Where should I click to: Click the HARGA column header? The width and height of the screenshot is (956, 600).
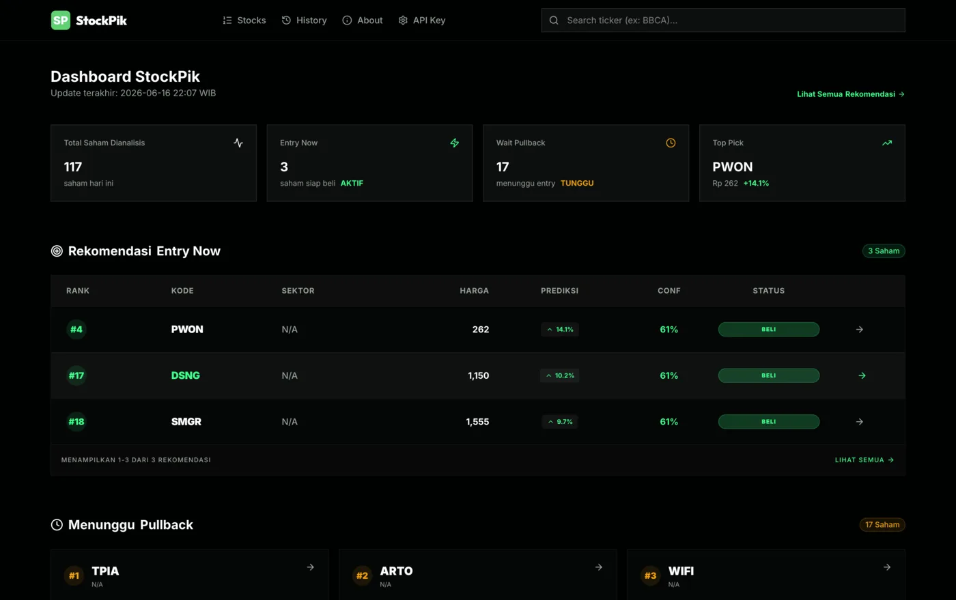coord(475,291)
